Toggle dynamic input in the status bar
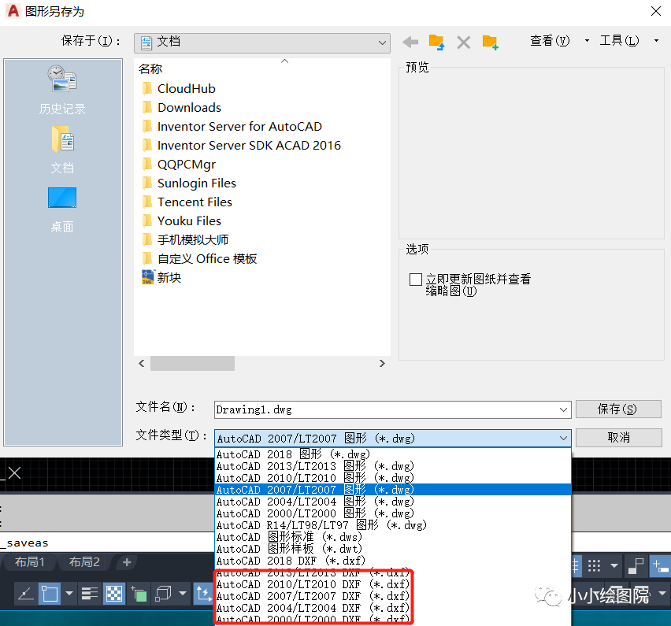The image size is (671, 626). point(660,565)
